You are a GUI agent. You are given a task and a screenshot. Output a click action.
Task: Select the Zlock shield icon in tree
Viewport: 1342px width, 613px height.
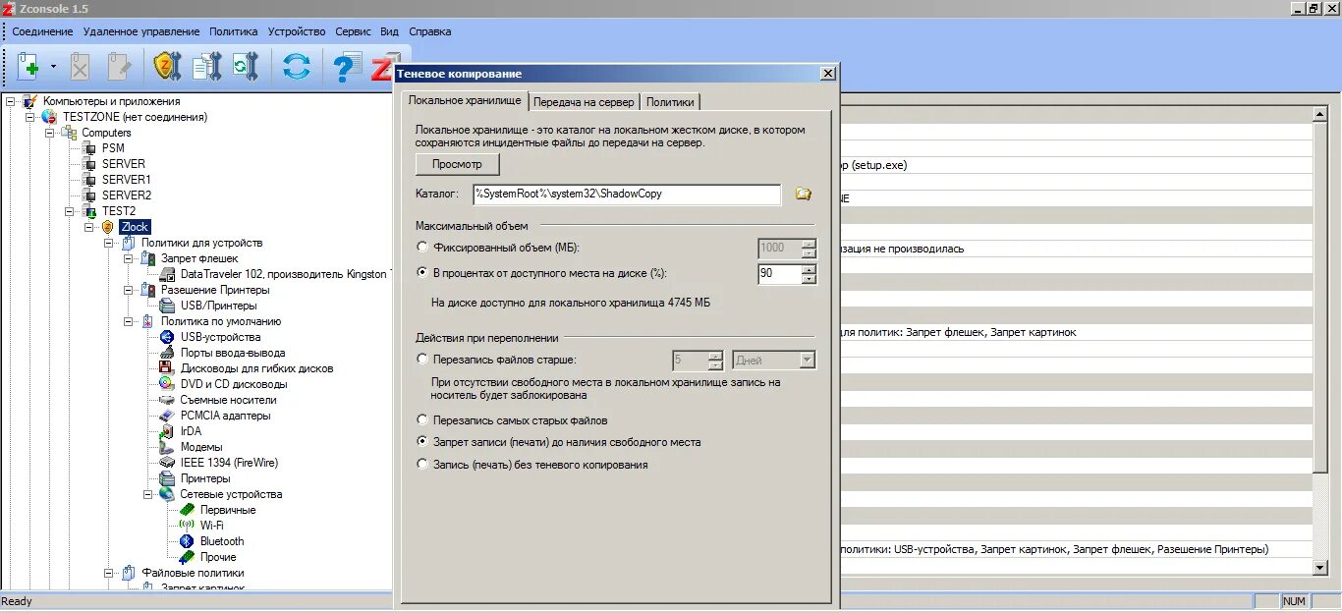[108, 227]
